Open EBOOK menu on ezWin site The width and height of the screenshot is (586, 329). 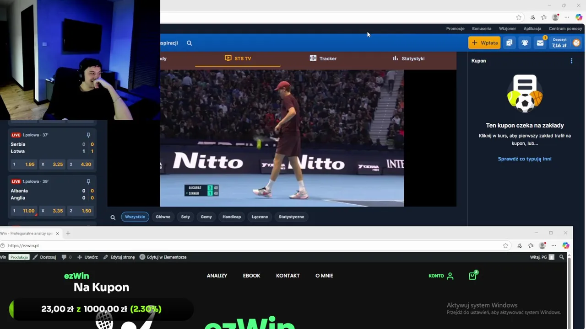point(251,276)
